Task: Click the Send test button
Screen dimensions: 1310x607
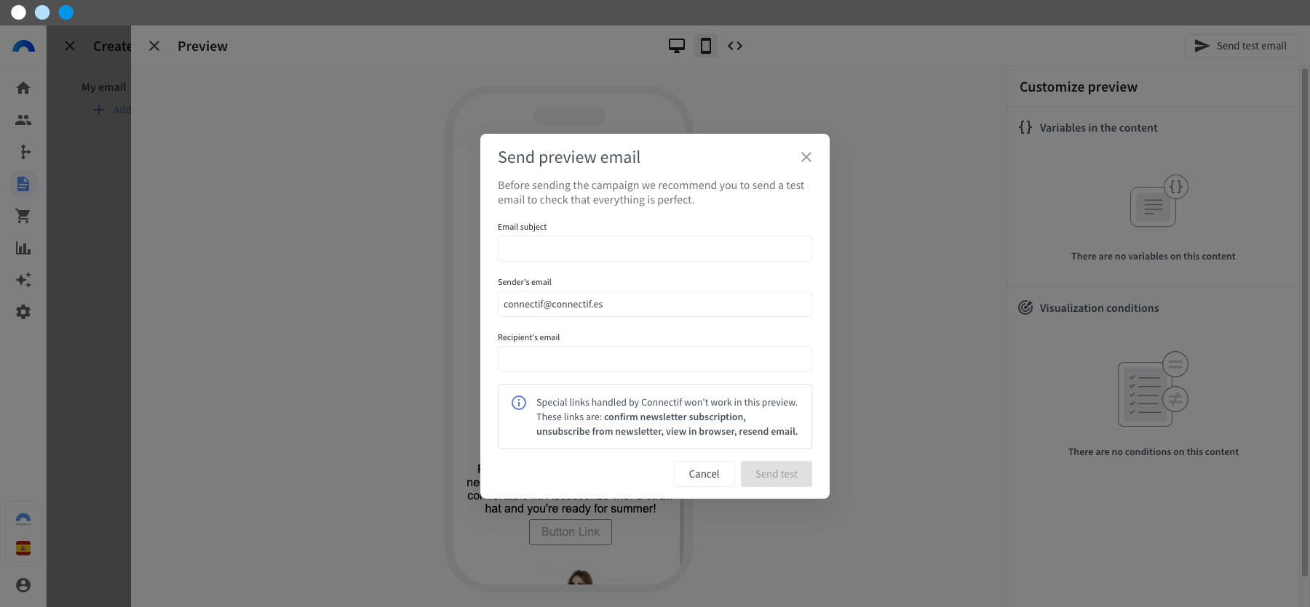Action: pyautogui.click(x=777, y=474)
